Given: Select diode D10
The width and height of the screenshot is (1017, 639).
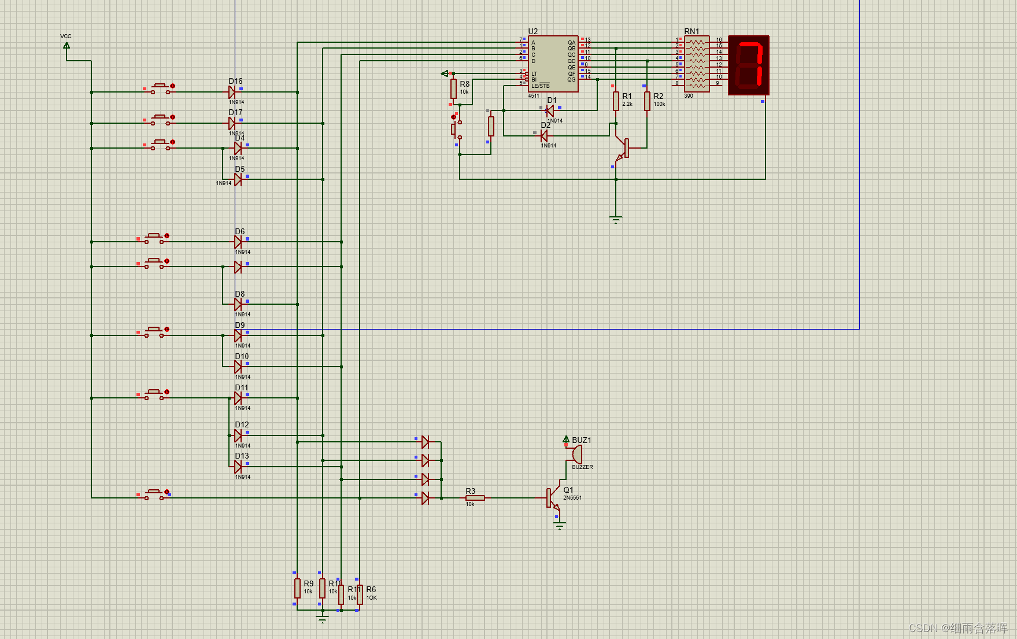Looking at the screenshot, I should (238, 367).
